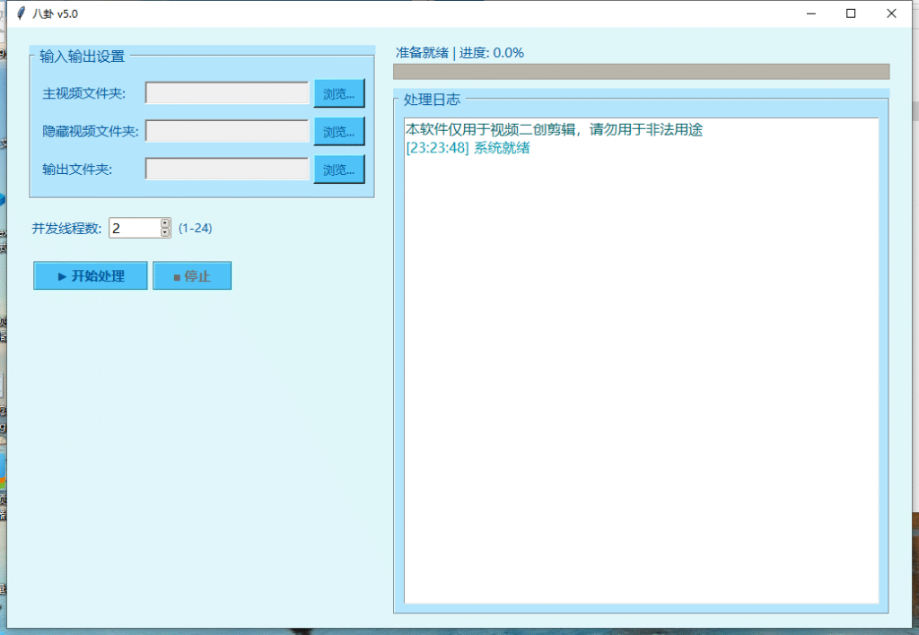Click empty area of 处理日志 text box
This screenshot has width=919, height=635.
point(641,377)
